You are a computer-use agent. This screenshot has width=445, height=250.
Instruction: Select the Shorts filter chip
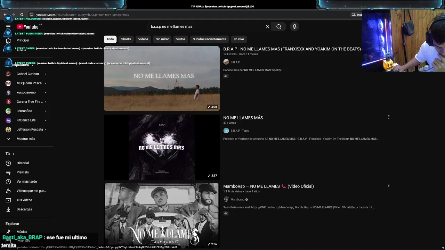(x=126, y=39)
